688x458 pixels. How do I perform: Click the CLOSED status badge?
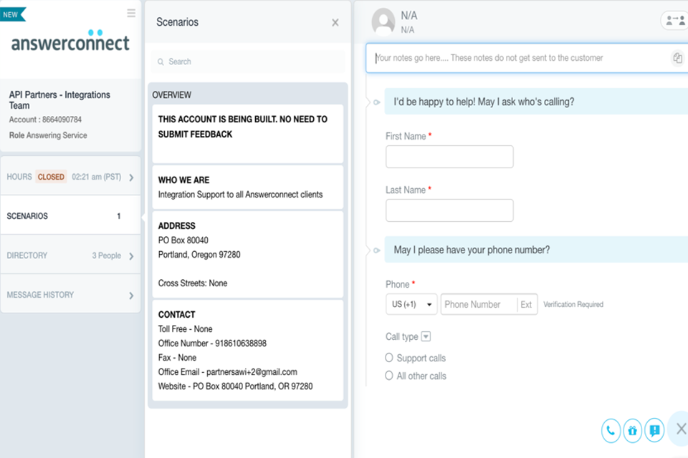[51, 177]
